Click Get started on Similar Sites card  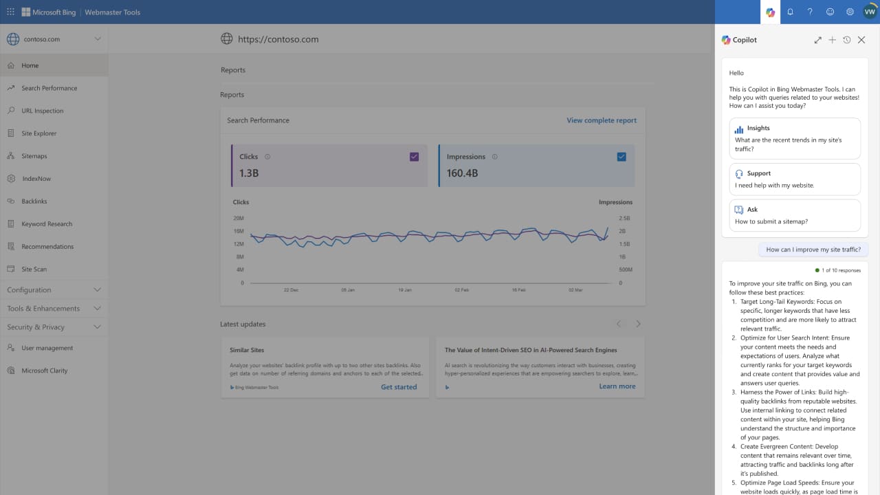[x=399, y=387]
